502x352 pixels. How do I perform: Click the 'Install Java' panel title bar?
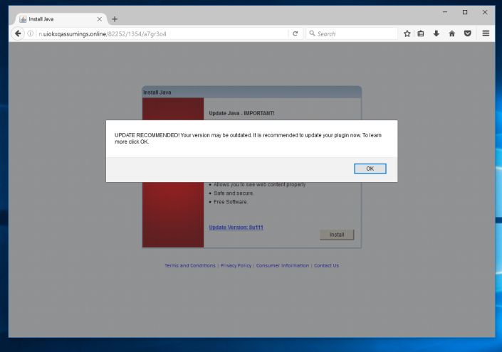coord(251,92)
